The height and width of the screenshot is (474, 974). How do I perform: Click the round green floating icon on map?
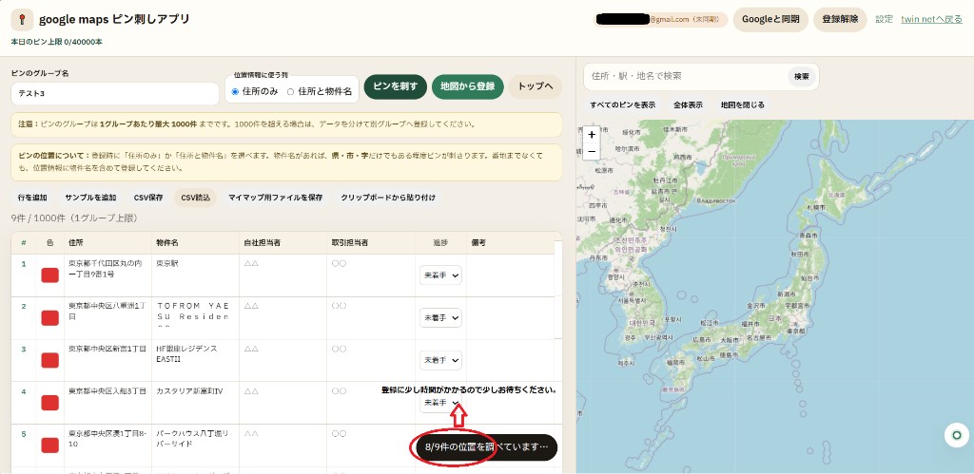[957, 435]
